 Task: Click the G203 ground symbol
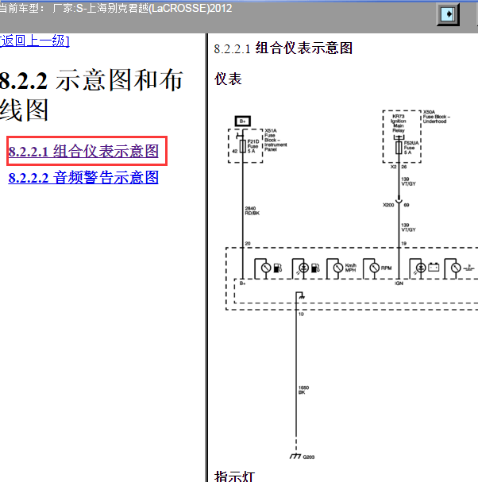295,456
